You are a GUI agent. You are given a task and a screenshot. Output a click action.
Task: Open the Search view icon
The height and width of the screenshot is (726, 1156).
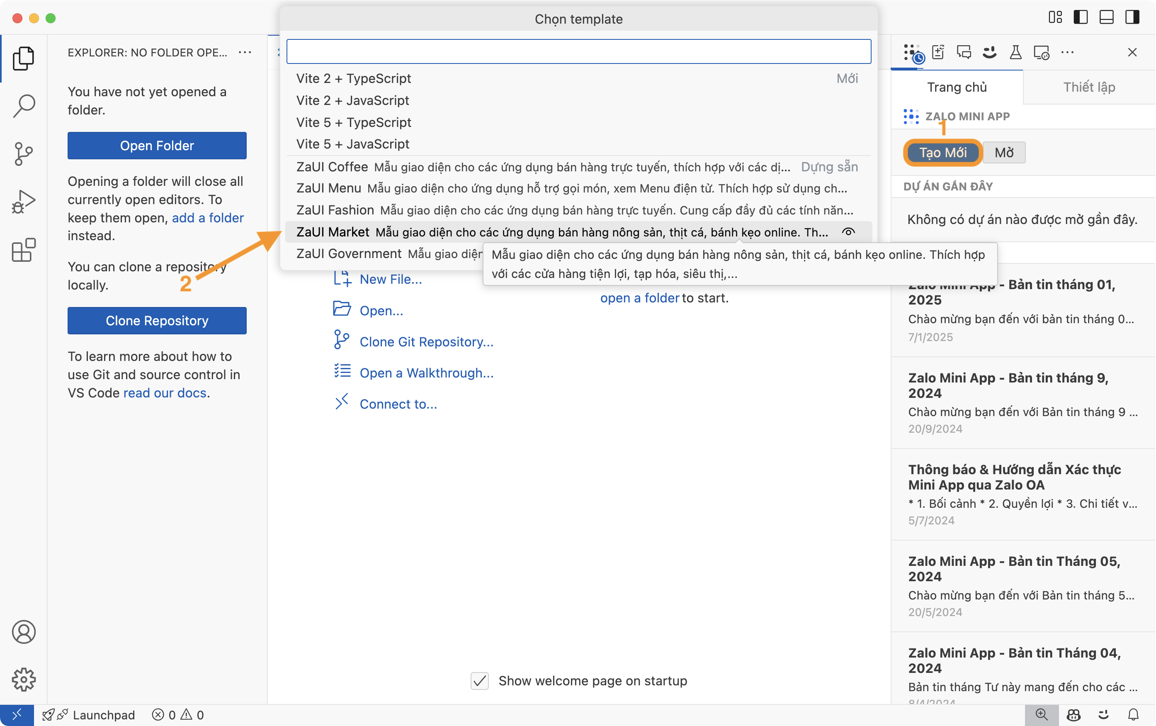click(x=24, y=106)
